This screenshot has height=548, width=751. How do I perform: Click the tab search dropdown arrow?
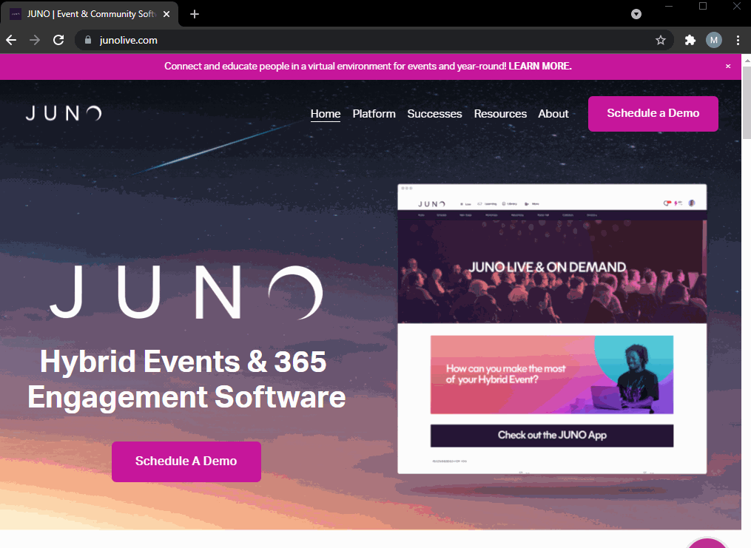[636, 14]
